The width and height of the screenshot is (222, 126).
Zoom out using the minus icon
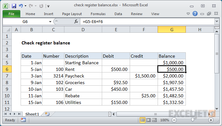[174, 120]
